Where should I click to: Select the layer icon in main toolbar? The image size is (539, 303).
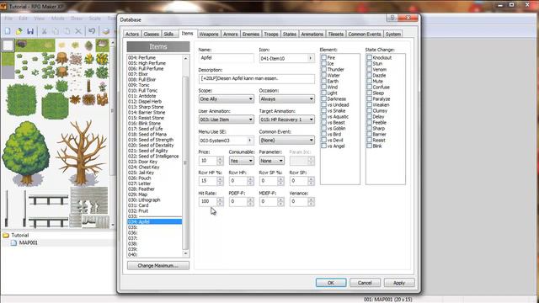(106, 31)
